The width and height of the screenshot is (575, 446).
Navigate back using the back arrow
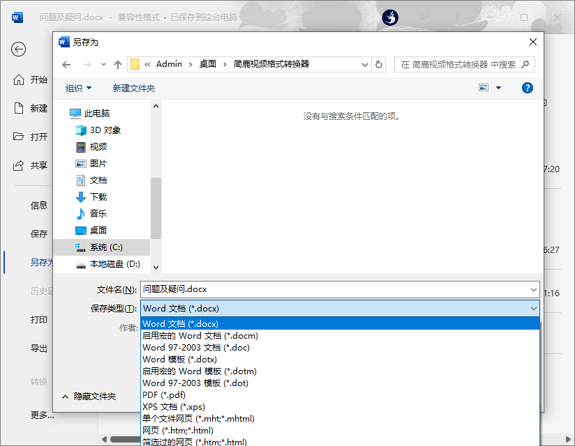66,64
